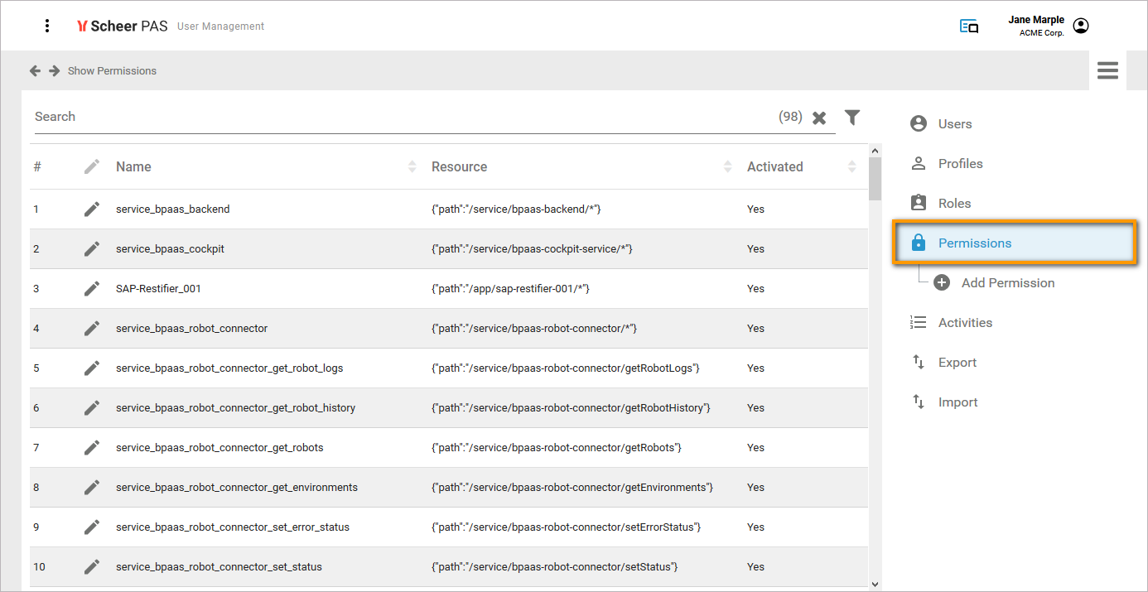1148x592 pixels.
Task: Sort table by Name column
Action: point(412,166)
